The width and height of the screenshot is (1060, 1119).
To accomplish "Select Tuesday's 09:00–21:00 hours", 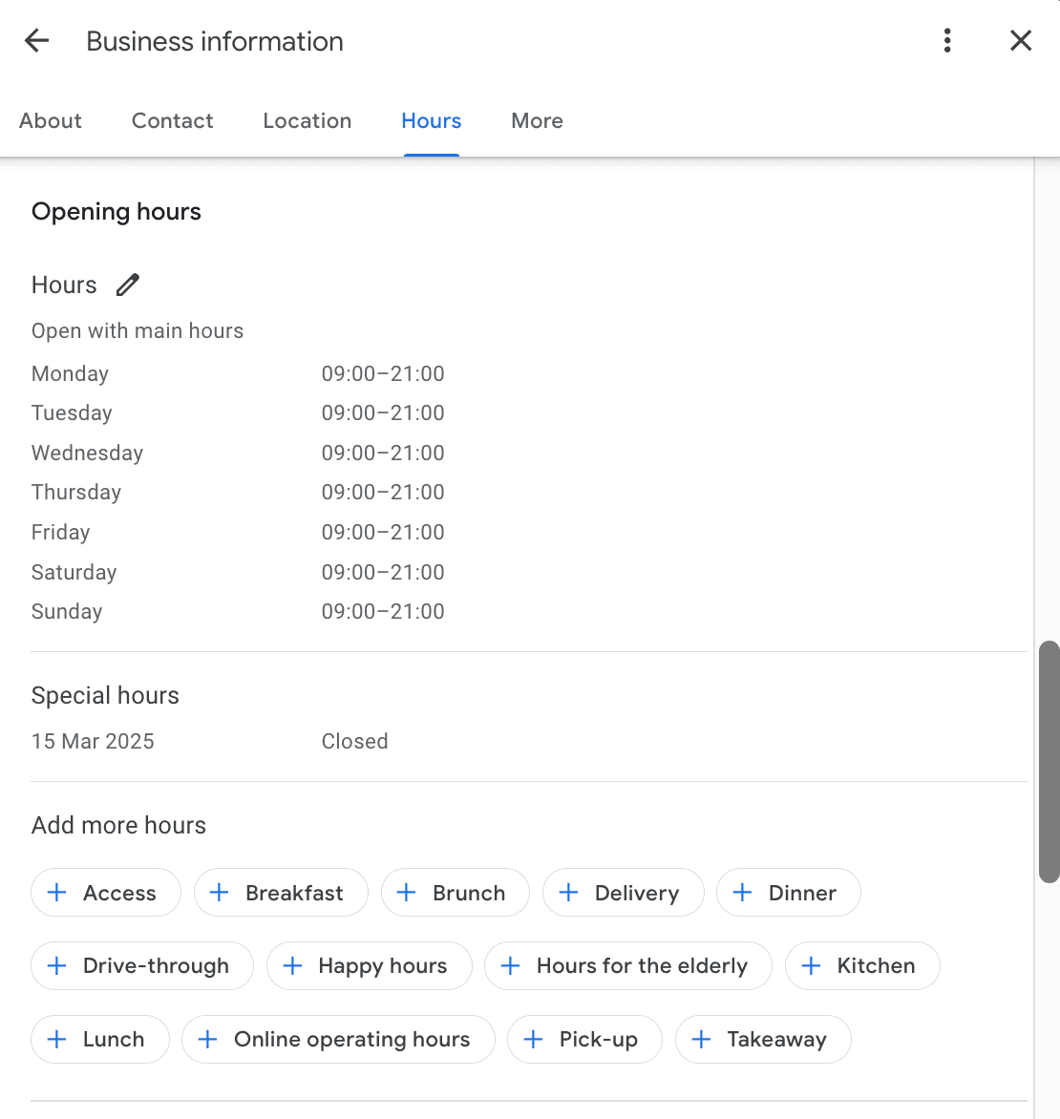I will pos(383,412).
